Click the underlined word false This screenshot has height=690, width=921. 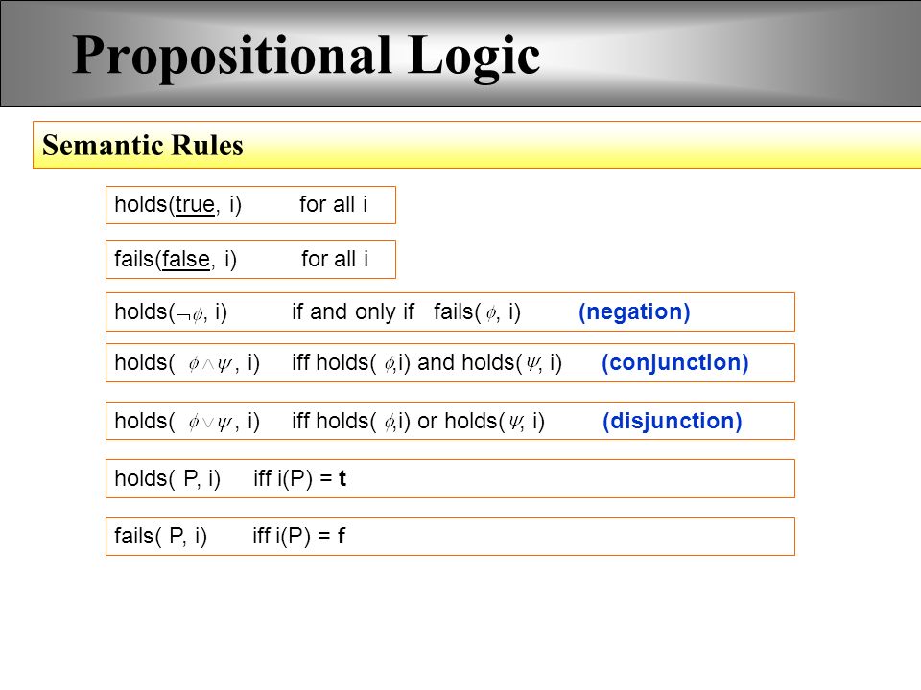tap(186, 259)
